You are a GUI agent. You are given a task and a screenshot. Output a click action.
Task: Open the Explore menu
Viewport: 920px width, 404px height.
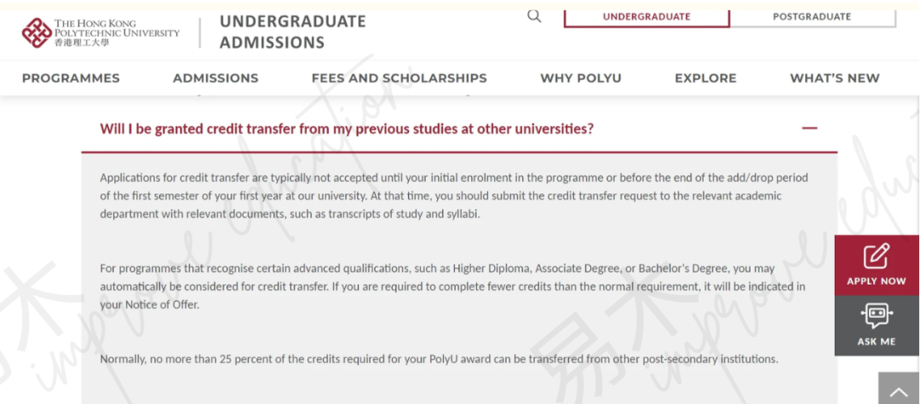[x=705, y=78]
